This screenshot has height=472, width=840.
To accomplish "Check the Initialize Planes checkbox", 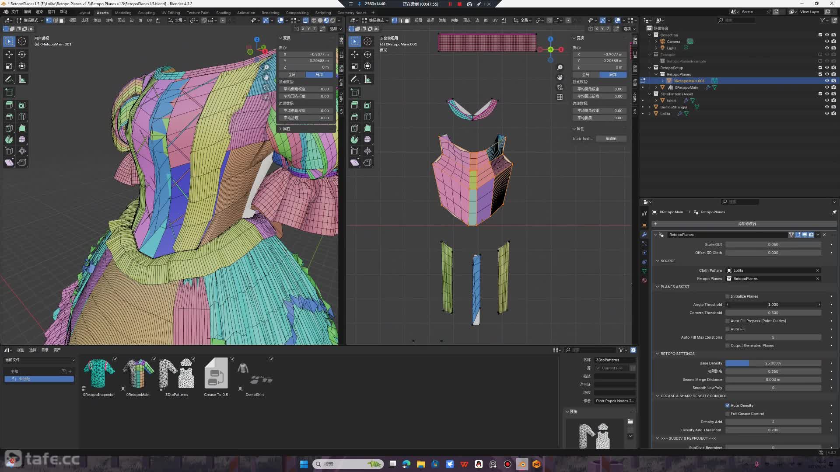I will [728, 296].
